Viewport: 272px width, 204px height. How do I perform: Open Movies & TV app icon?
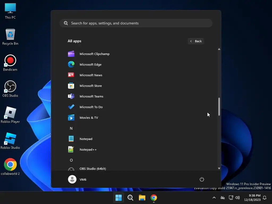[x=71, y=118]
